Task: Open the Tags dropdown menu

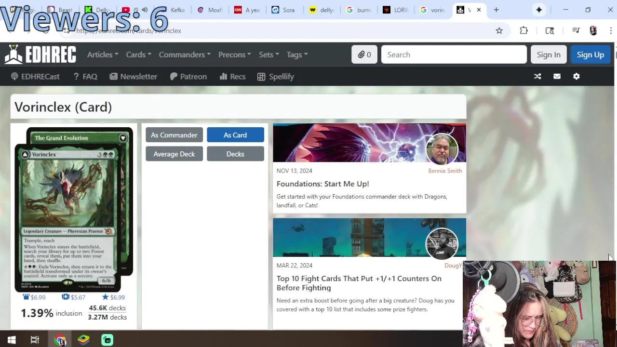Action: [x=297, y=54]
